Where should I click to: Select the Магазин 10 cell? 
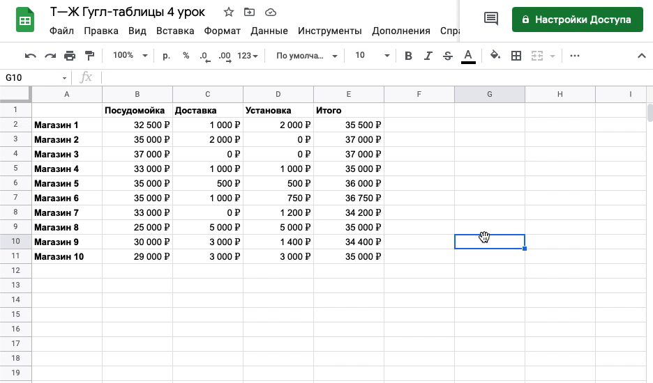point(67,256)
